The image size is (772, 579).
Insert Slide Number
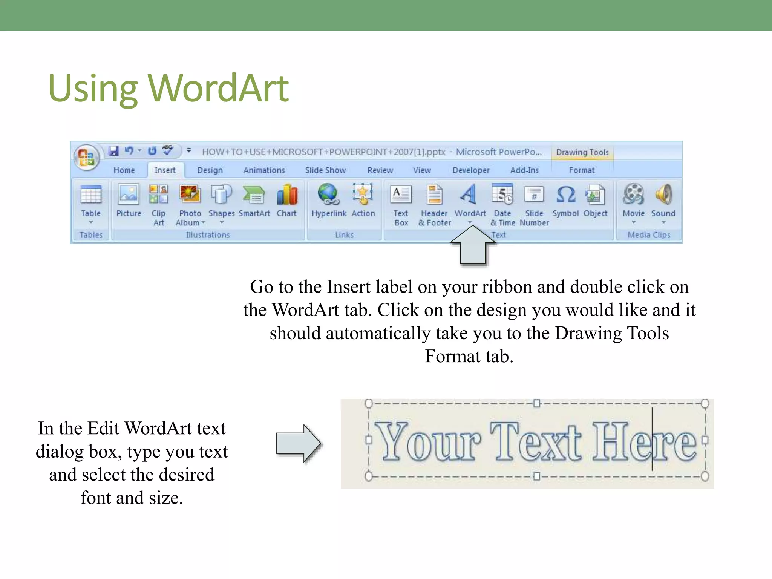[534, 206]
